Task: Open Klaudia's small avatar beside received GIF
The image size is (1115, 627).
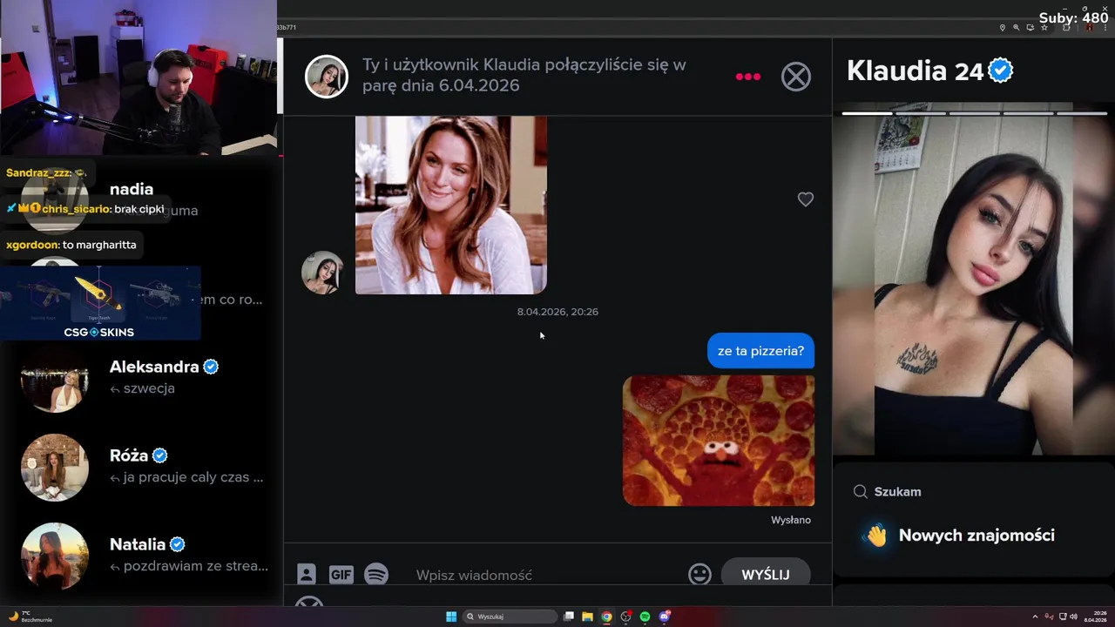Action: coord(322,273)
